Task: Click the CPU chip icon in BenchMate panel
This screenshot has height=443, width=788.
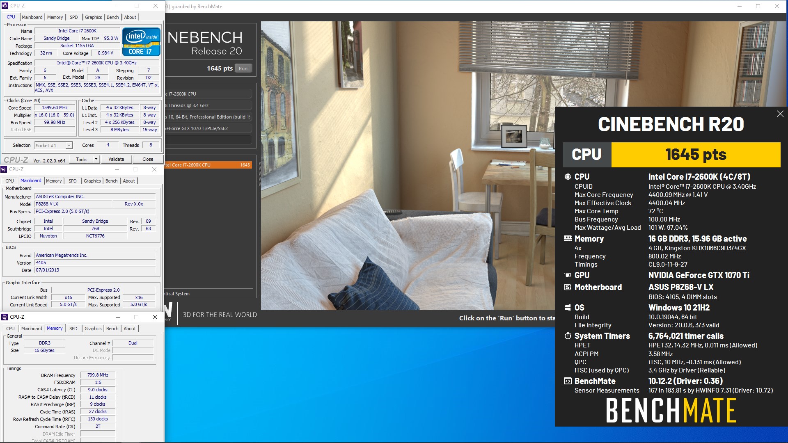Action: [568, 177]
